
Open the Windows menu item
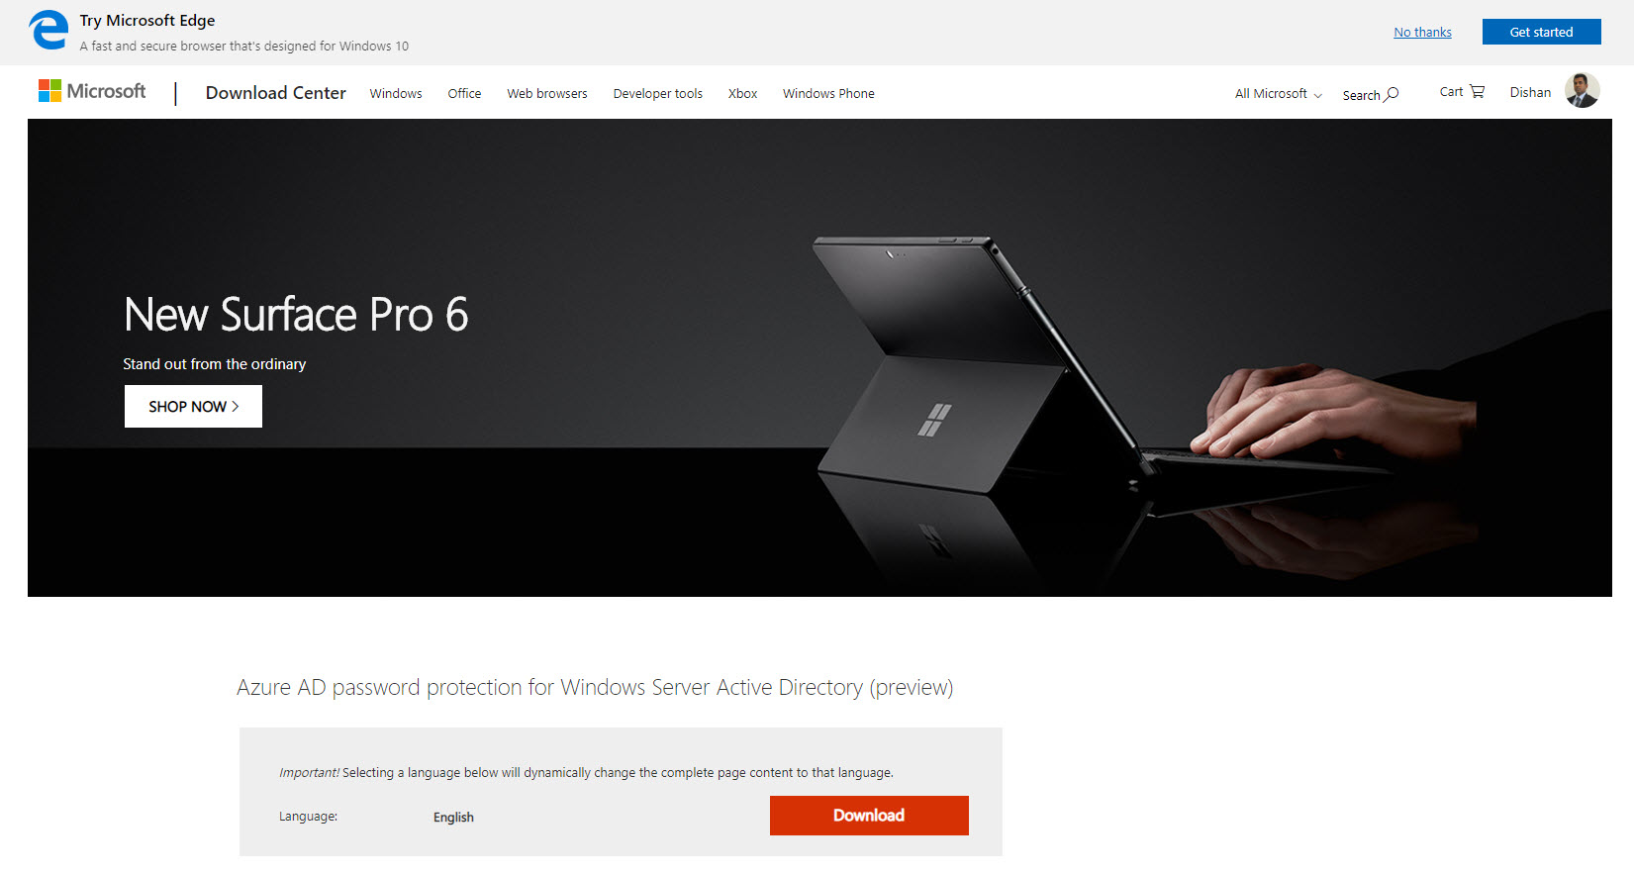(396, 94)
